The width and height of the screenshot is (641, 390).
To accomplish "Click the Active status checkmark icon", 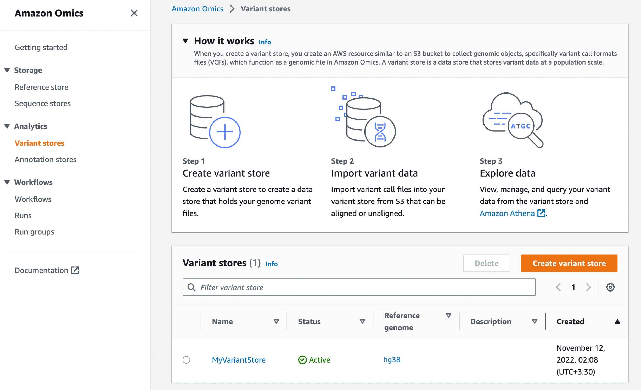I will [302, 360].
